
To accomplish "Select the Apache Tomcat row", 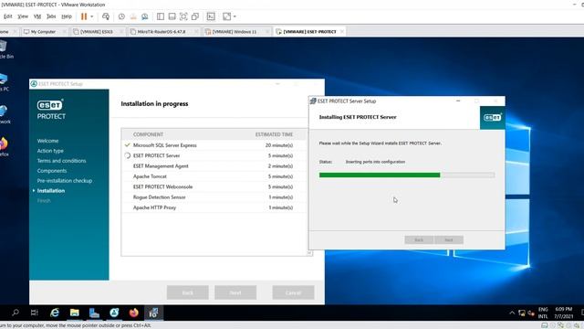I will 214,176.
